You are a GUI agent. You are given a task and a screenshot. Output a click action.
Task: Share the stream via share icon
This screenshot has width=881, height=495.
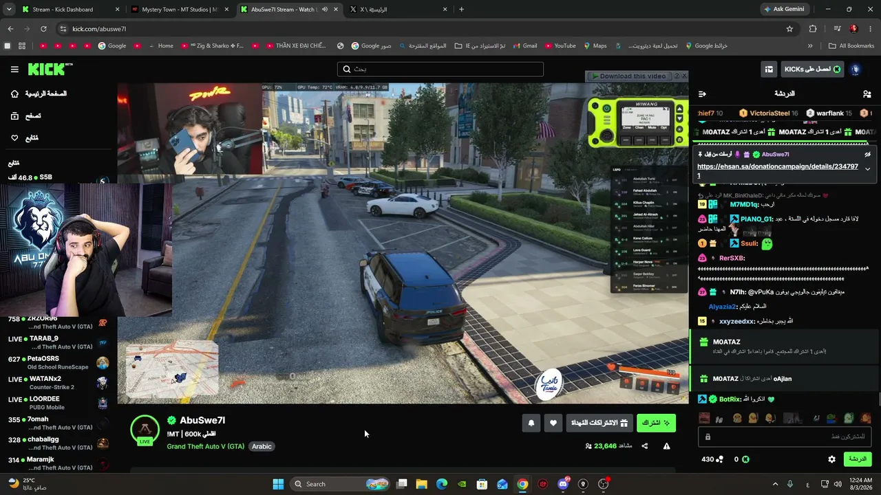645,446
